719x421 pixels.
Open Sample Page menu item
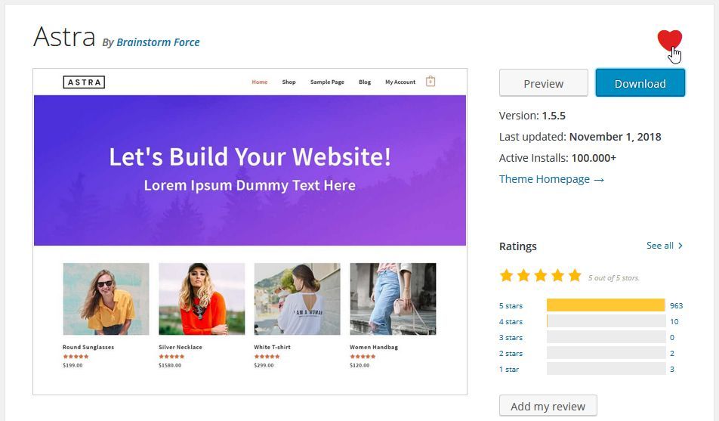point(327,82)
